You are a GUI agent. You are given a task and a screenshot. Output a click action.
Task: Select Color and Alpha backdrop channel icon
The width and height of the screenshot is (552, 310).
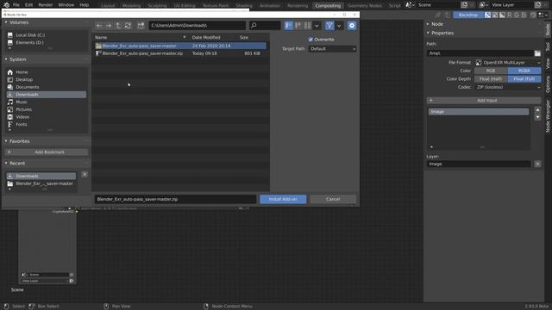[x=487, y=15]
